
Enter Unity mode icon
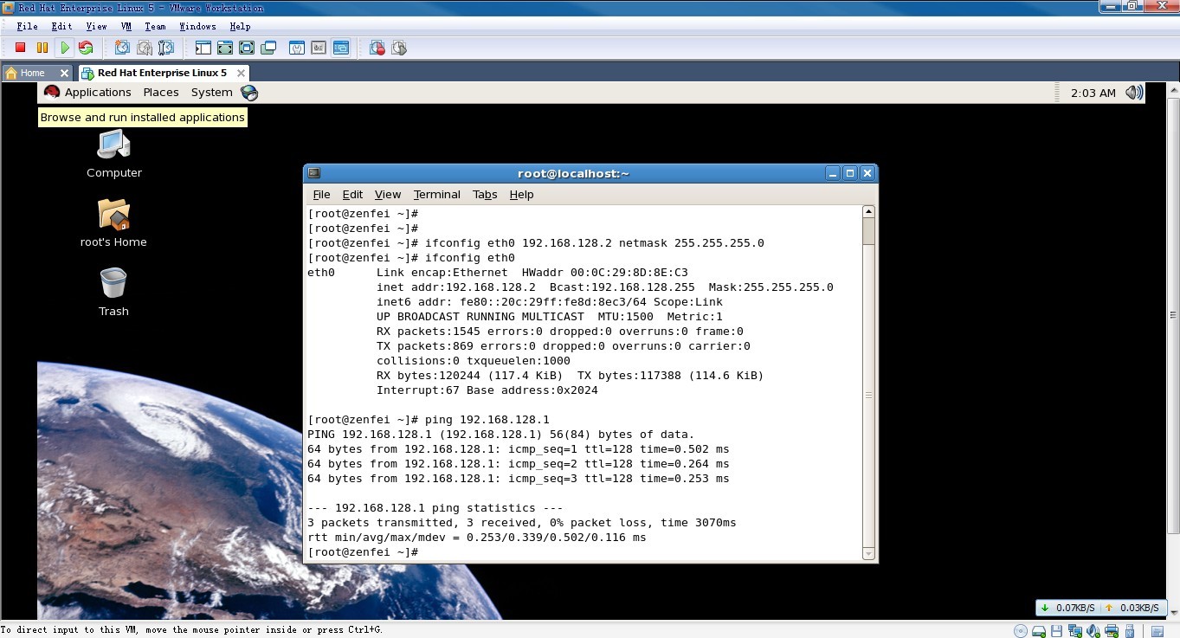click(268, 48)
